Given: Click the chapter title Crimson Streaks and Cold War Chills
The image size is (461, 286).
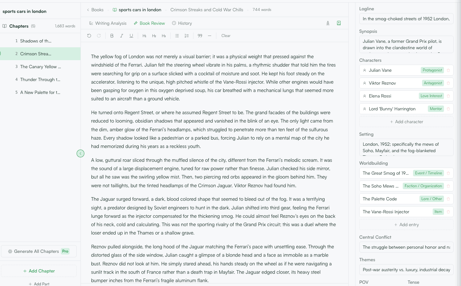Looking at the screenshot, I should click(207, 10).
